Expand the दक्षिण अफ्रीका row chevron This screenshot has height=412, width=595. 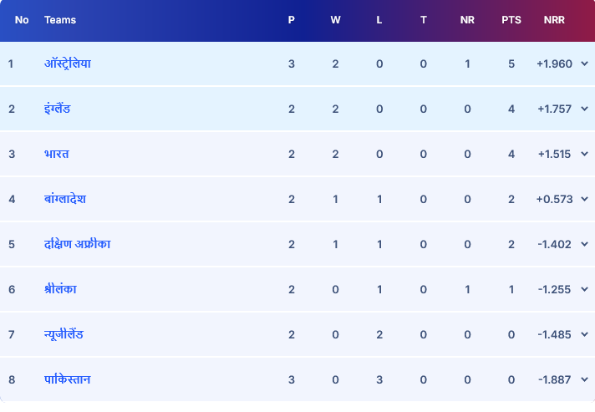583,244
